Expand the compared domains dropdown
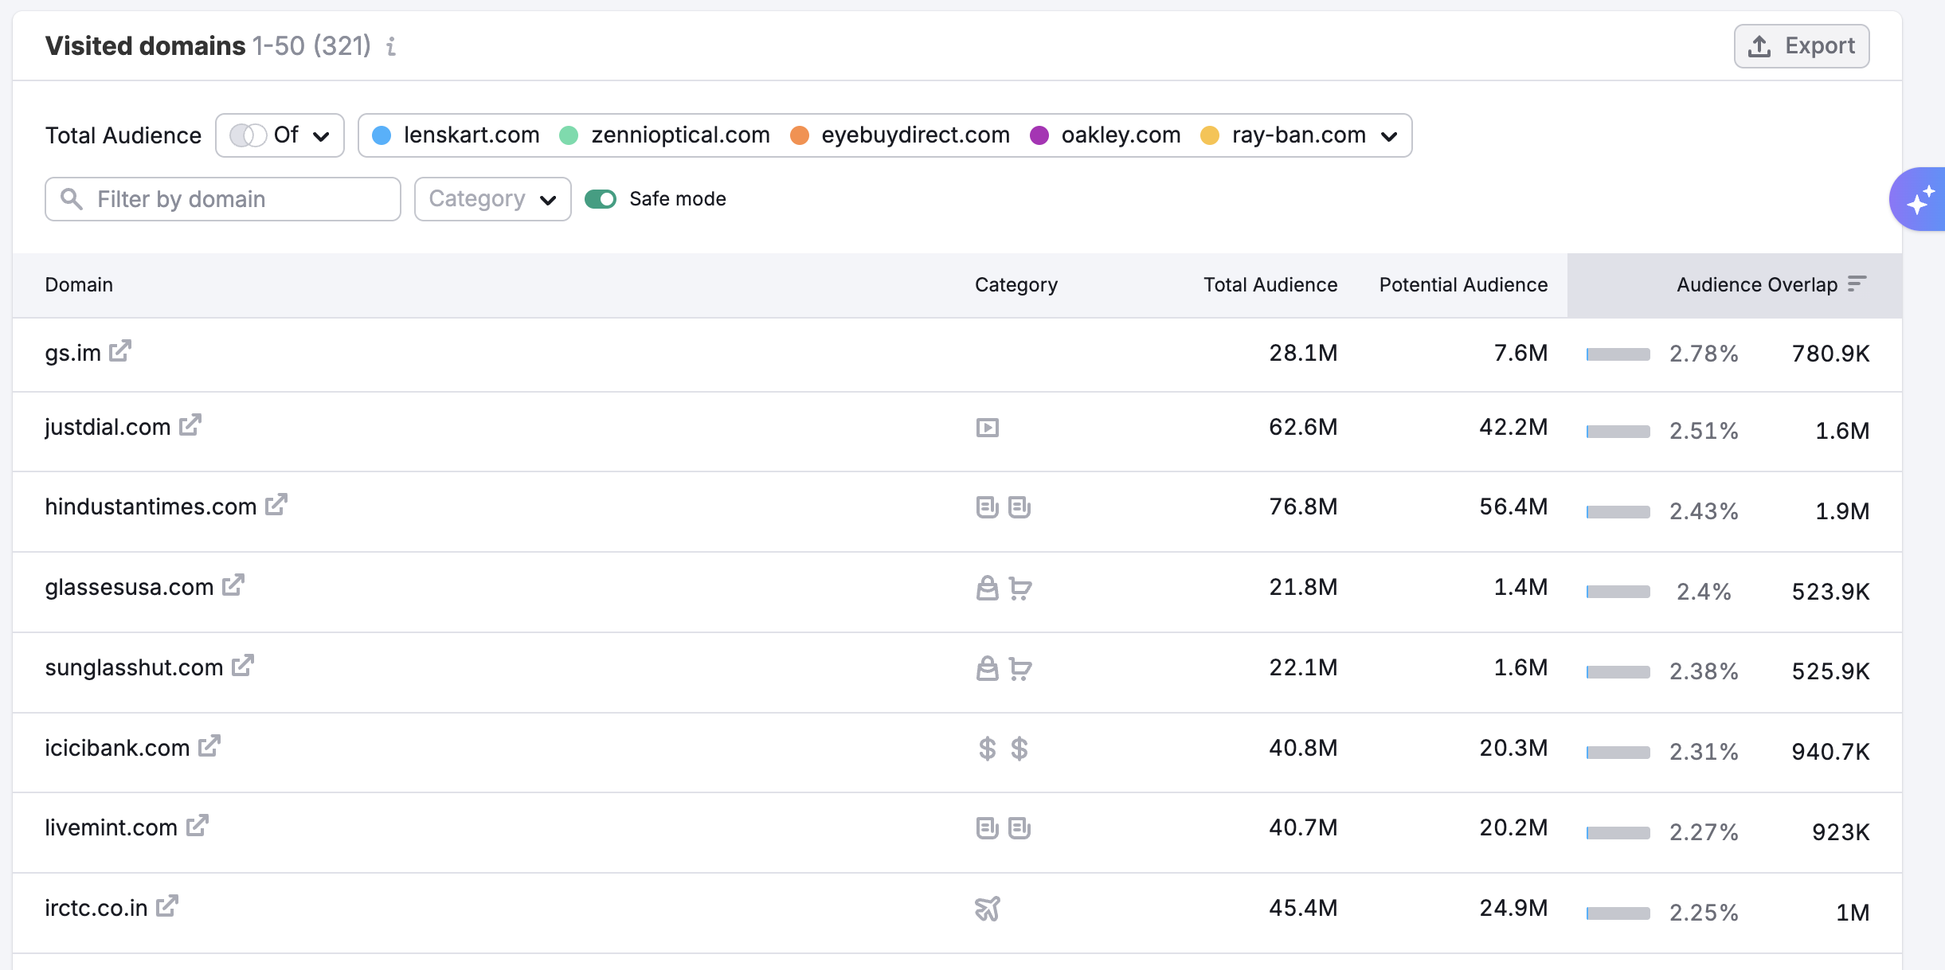The image size is (1945, 970). point(1389,136)
